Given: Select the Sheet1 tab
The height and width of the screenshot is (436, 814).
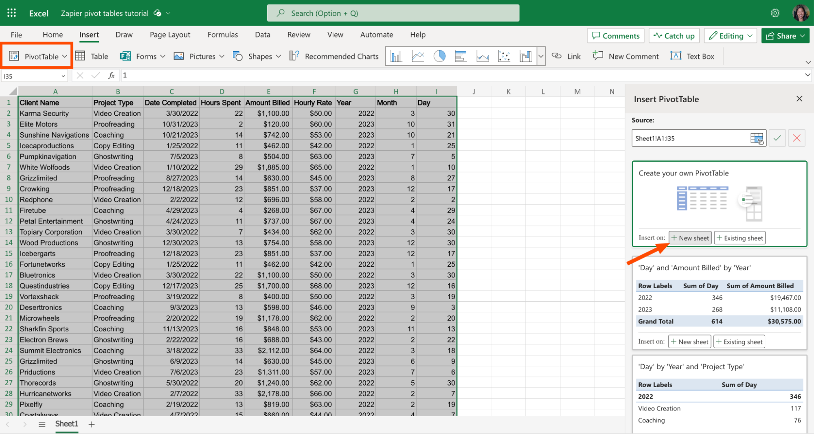Looking at the screenshot, I should pyautogui.click(x=67, y=424).
